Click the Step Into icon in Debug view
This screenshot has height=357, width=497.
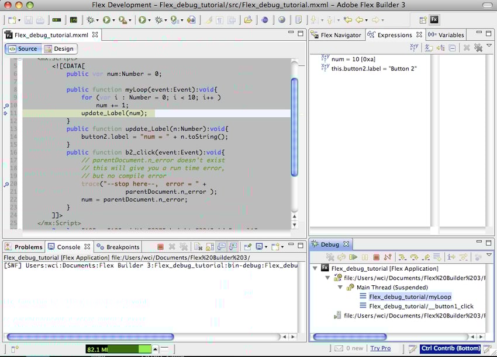click(402, 257)
